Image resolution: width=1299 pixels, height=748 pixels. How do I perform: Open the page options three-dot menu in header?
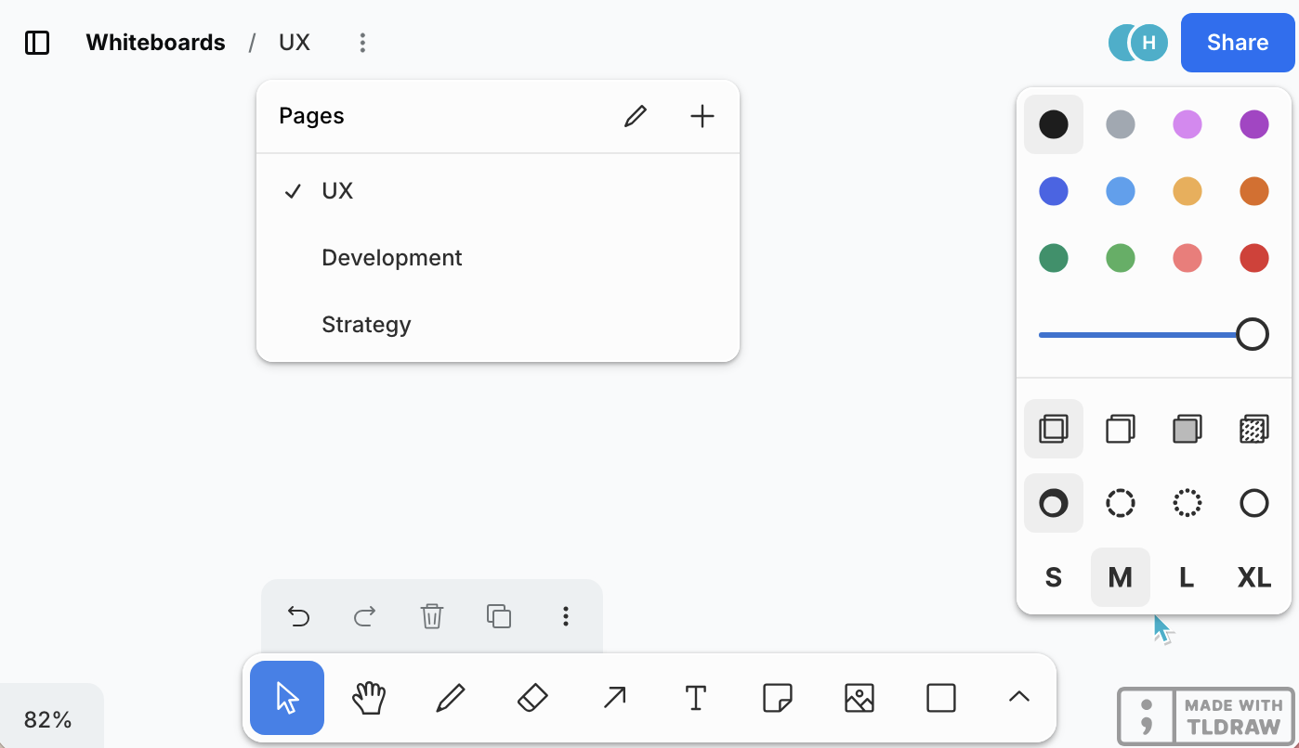tap(362, 43)
